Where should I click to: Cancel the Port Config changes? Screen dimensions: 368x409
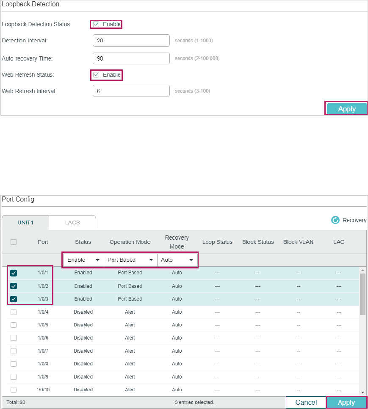[306, 402]
